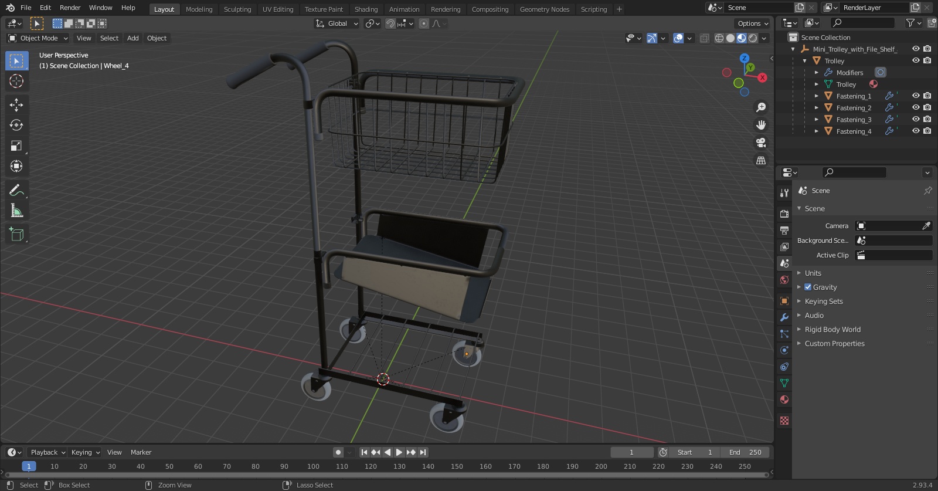Hide Fastening_4 in viewport via eye icon
The width and height of the screenshot is (938, 491).
(916, 131)
